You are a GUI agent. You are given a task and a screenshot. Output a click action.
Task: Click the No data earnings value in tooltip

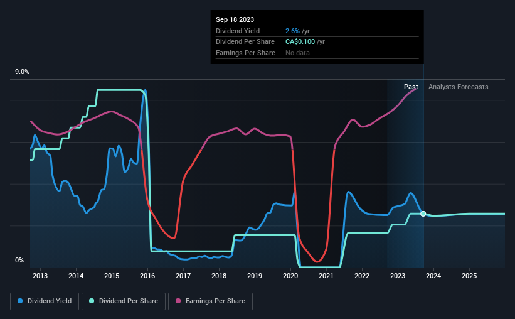(x=297, y=53)
